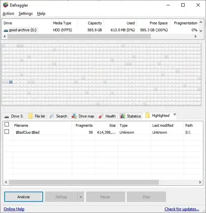Click the file list scroll left arrow
The width and height of the screenshot is (206, 213).
[x=6, y=182]
